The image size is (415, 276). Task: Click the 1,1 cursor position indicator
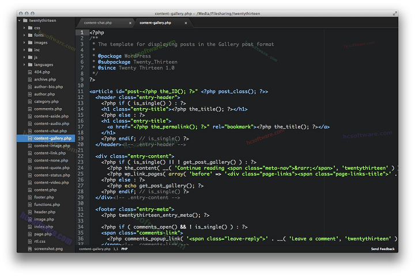[116, 249]
